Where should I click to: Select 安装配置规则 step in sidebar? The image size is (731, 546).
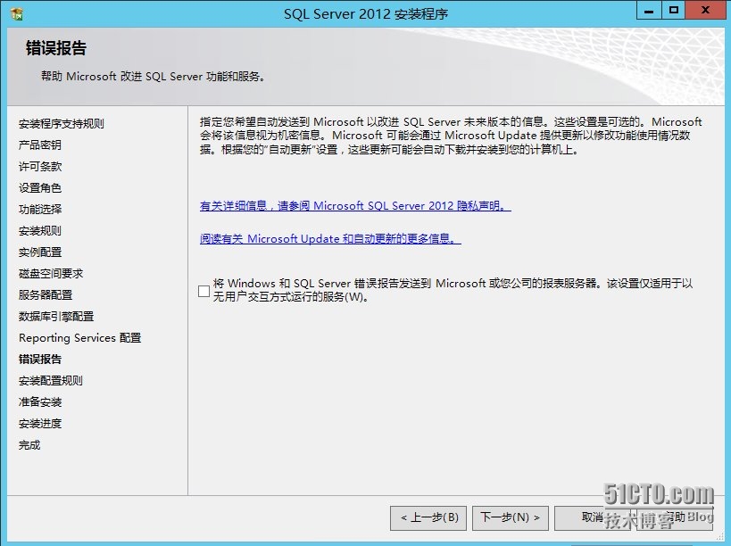tap(50, 381)
